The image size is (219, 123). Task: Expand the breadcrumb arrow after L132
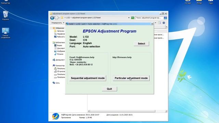point(71,18)
